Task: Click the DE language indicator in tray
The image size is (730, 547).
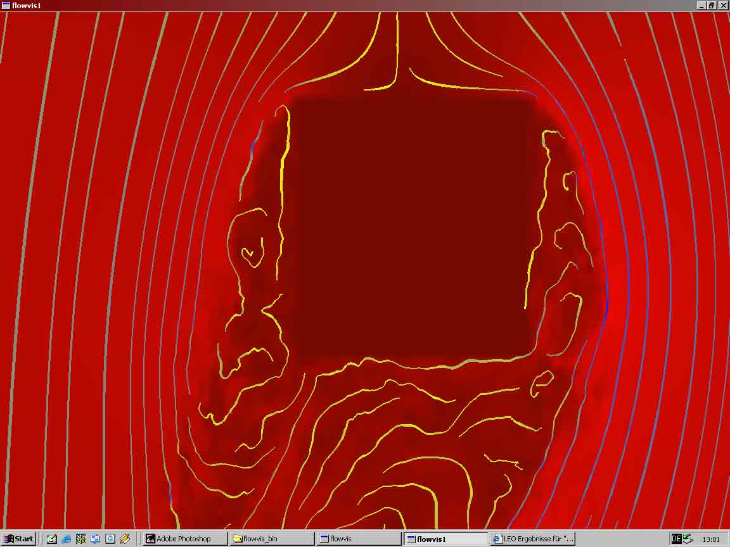Action: coord(676,539)
